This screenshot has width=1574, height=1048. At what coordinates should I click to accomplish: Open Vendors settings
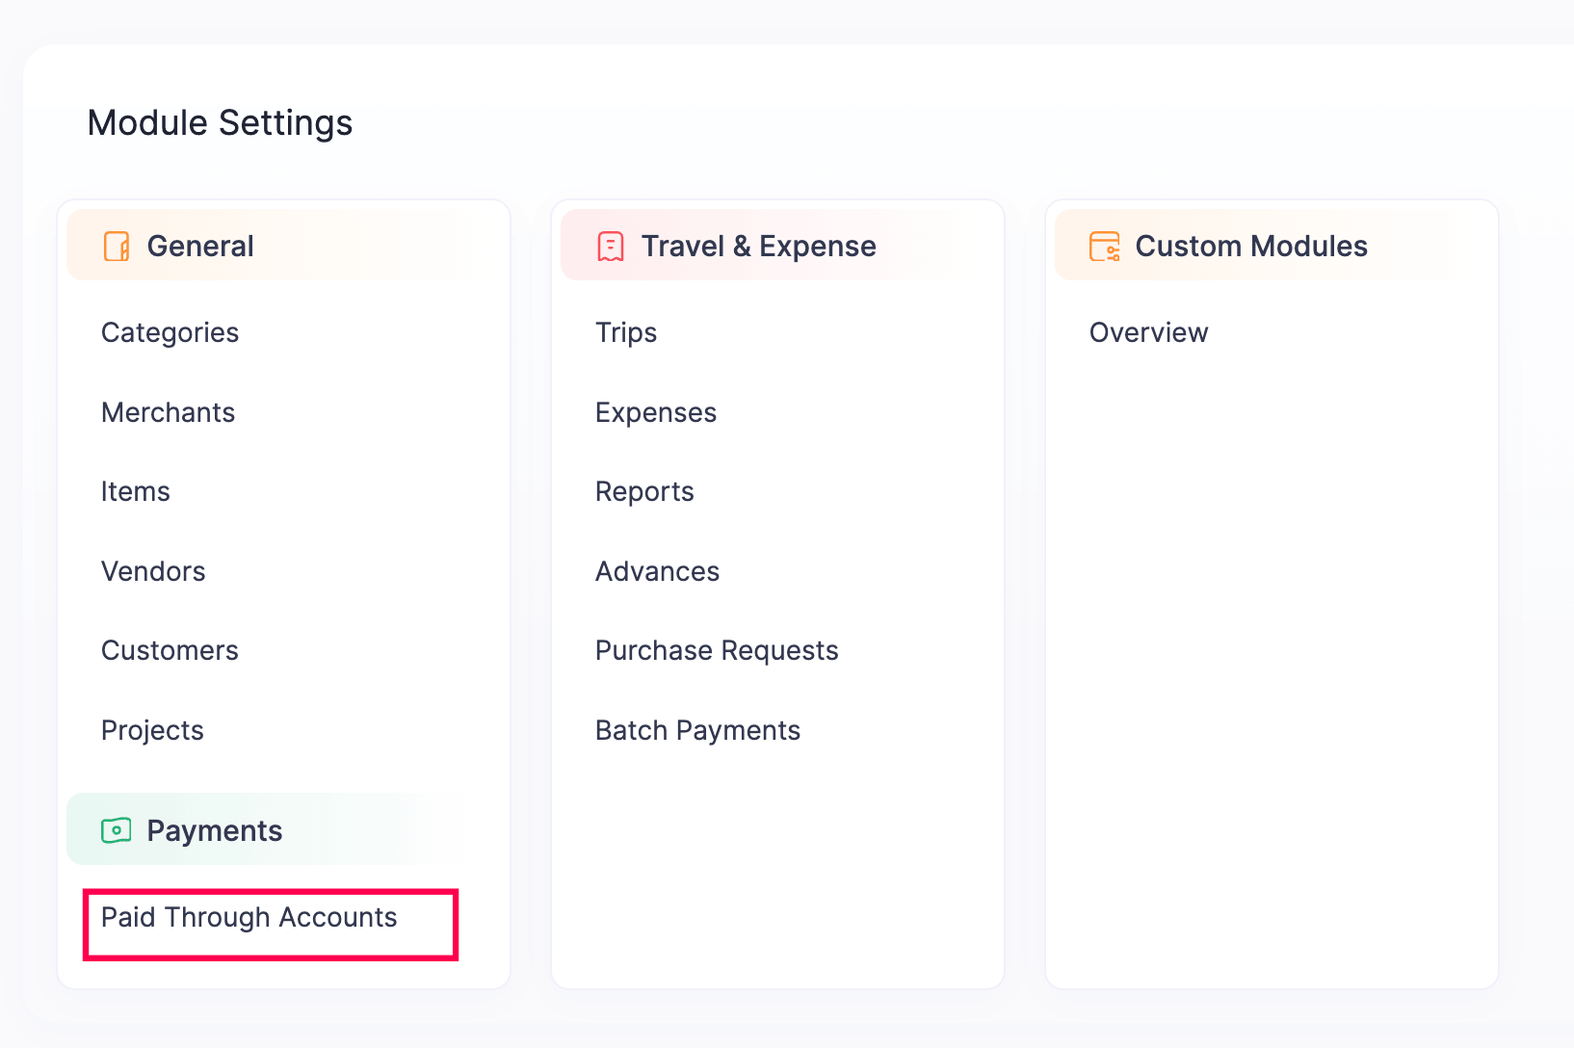coord(153,570)
